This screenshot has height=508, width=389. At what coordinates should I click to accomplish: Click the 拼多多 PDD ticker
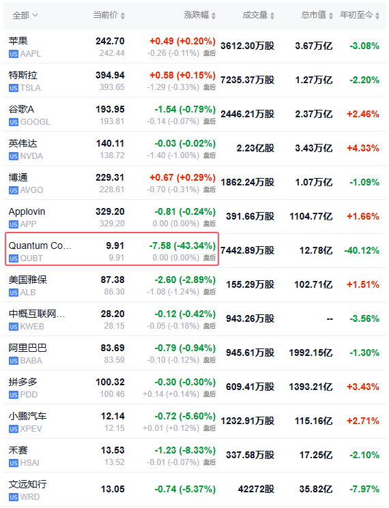tap(29, 395)
